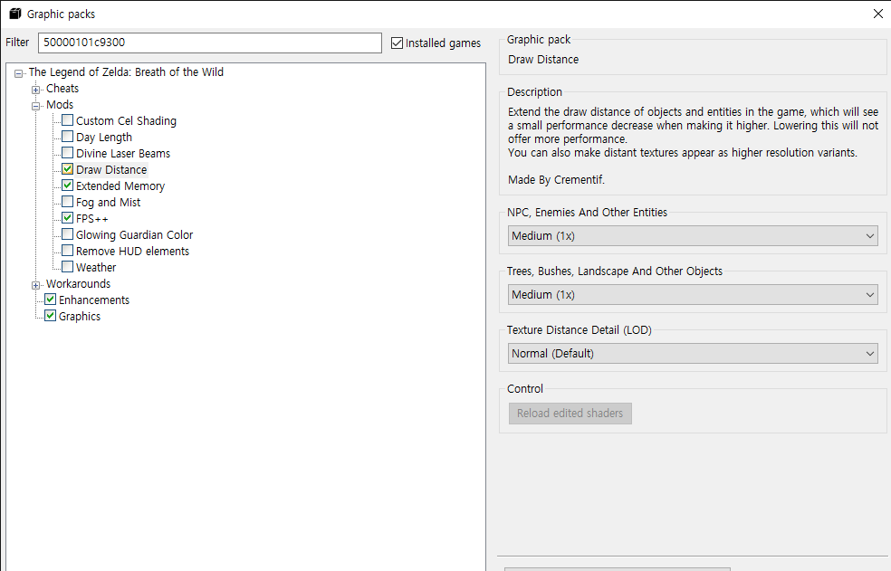
Task: Select the Divine Laser Beams label
Action: (123, 154)
